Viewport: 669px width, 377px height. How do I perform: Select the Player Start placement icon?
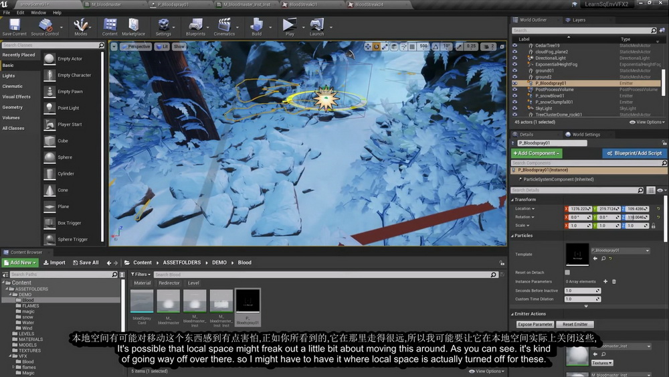pos(50,125)
